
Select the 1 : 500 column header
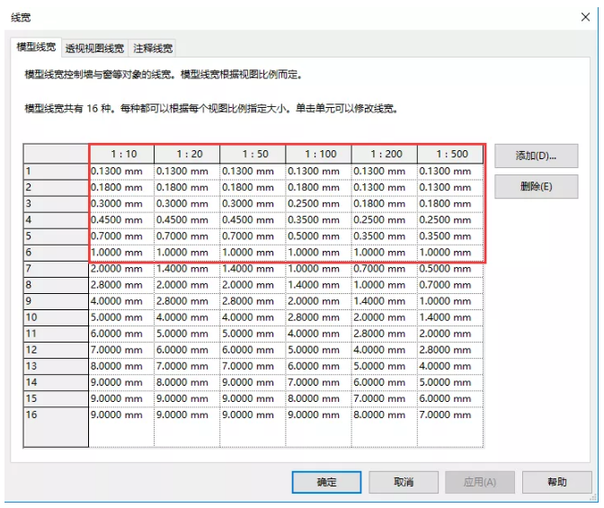click(450, 154)
